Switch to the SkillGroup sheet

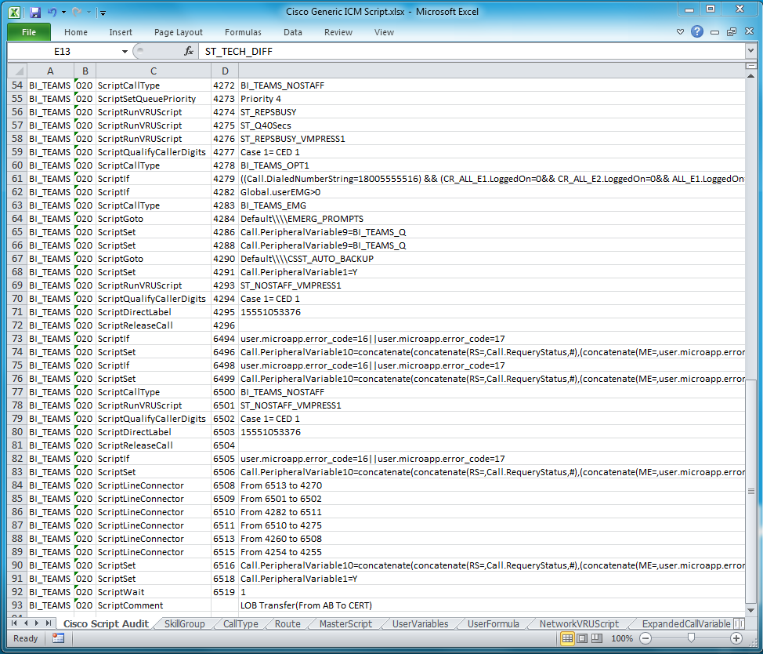[184, 623]
